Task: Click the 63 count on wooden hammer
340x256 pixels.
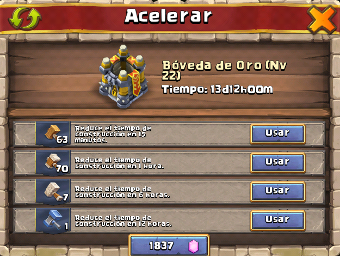Action: (x=62, y=139)
